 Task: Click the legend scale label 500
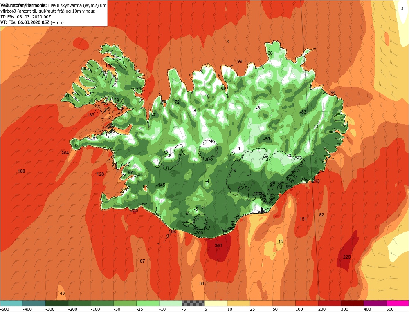click(390, 309)
